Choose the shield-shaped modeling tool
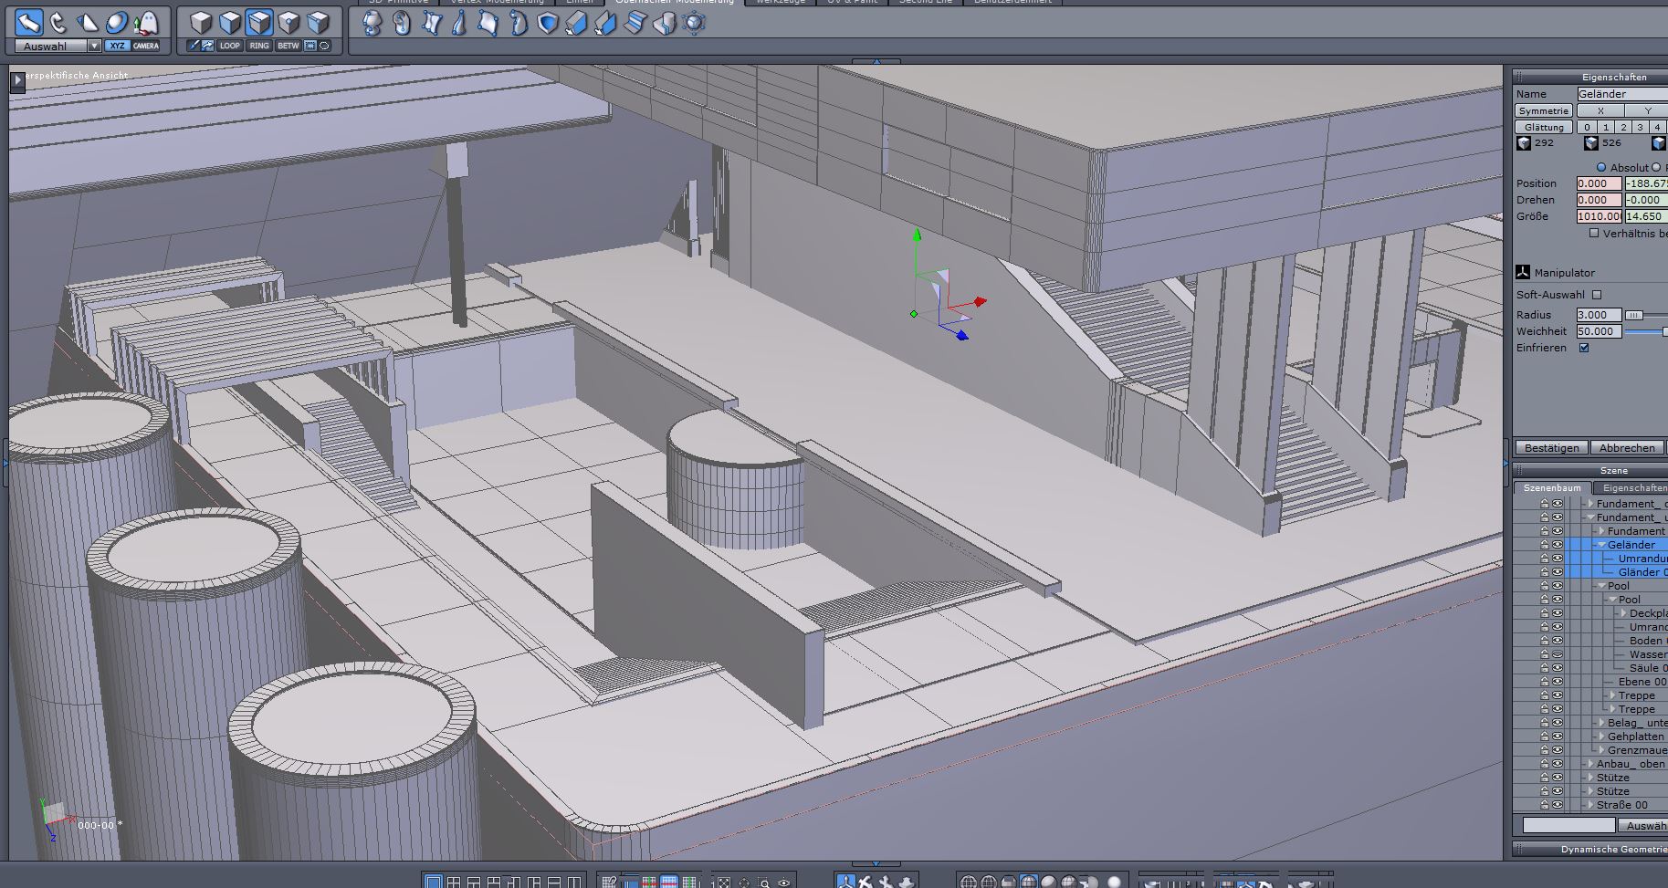1668x888 pixels. [547, 24]
